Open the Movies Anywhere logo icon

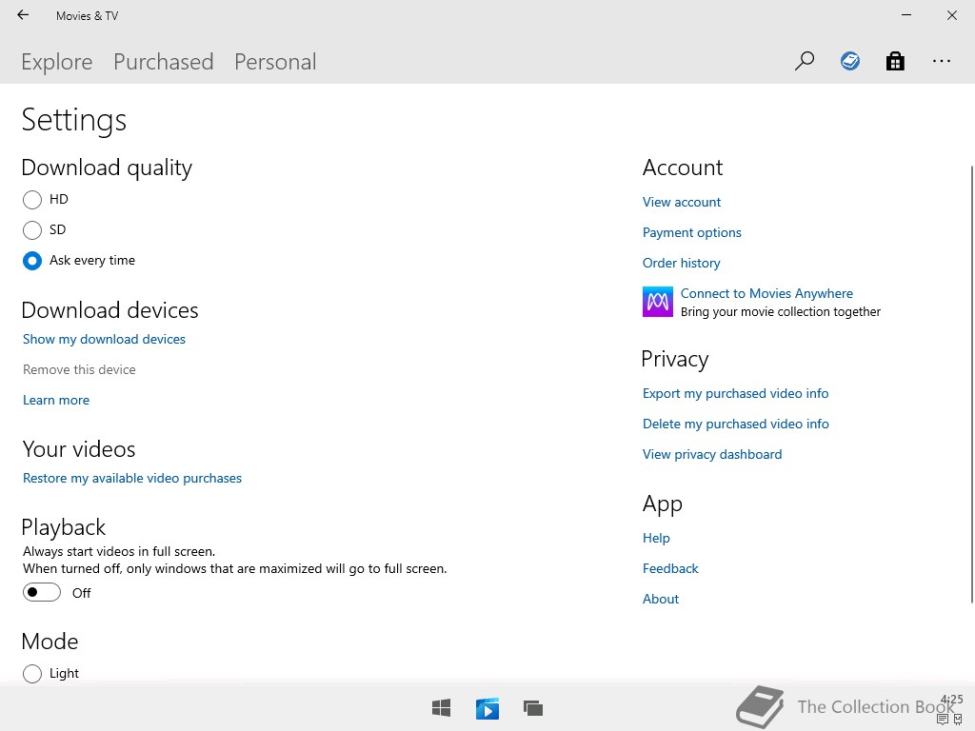658,302
